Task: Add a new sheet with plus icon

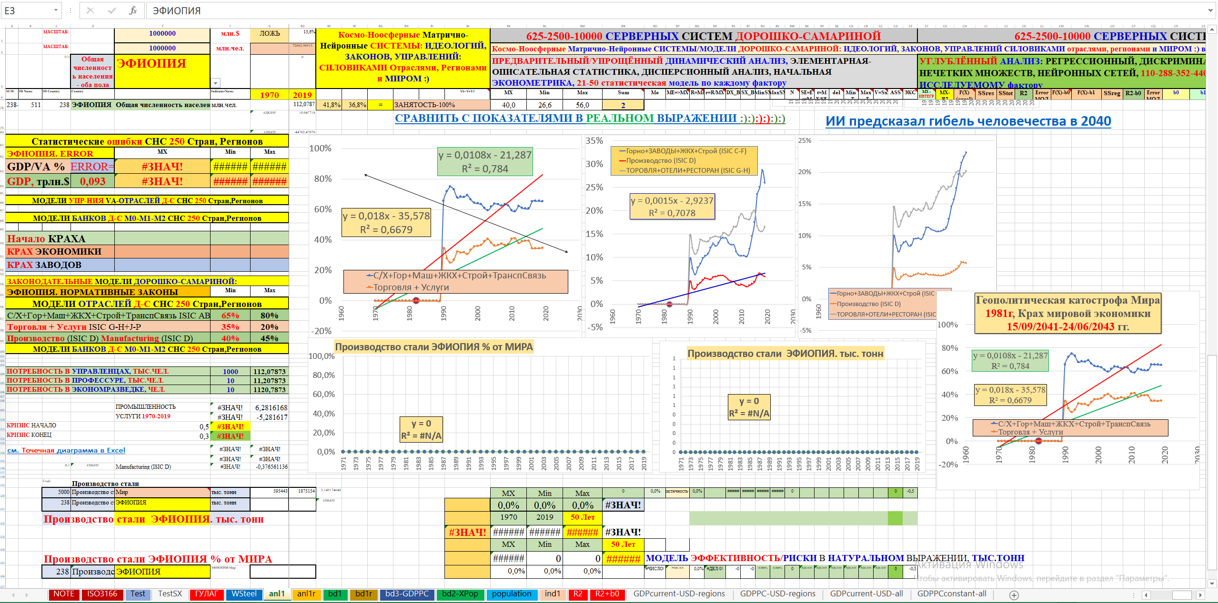Action: pyautogui.click(x=1014, y=595)
